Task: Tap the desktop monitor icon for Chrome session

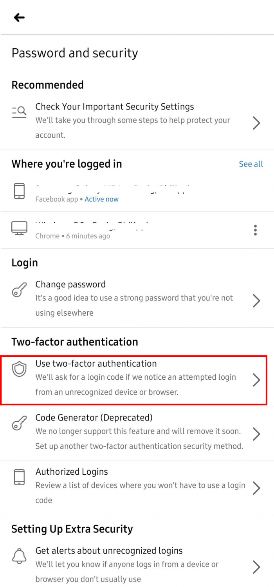Action: 19,228
